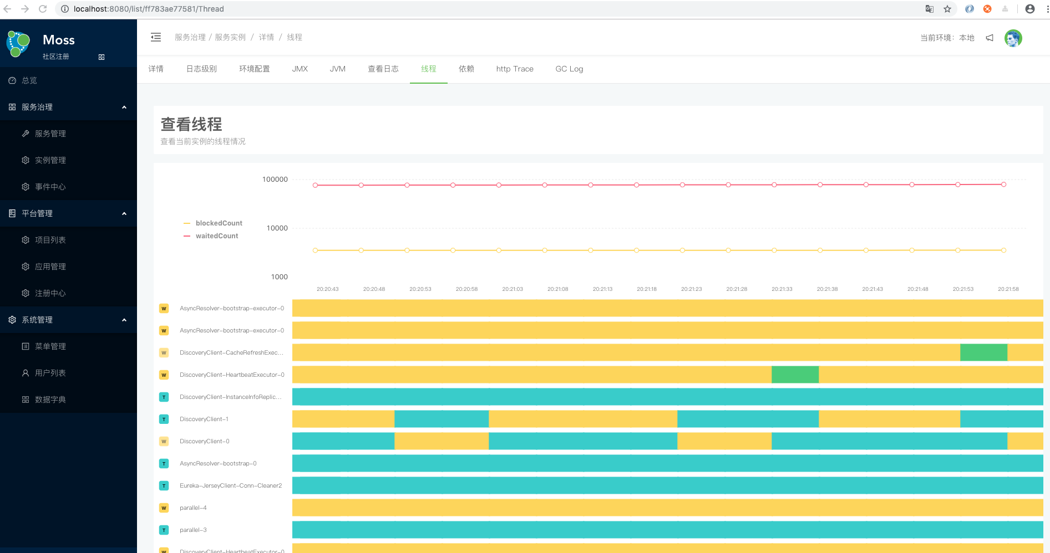Screen dimensions: 1050x553
Task: Click green segment in DiscoveryClient-HeartbeatExecutor-0 row
Action: [x=795, y=375]
